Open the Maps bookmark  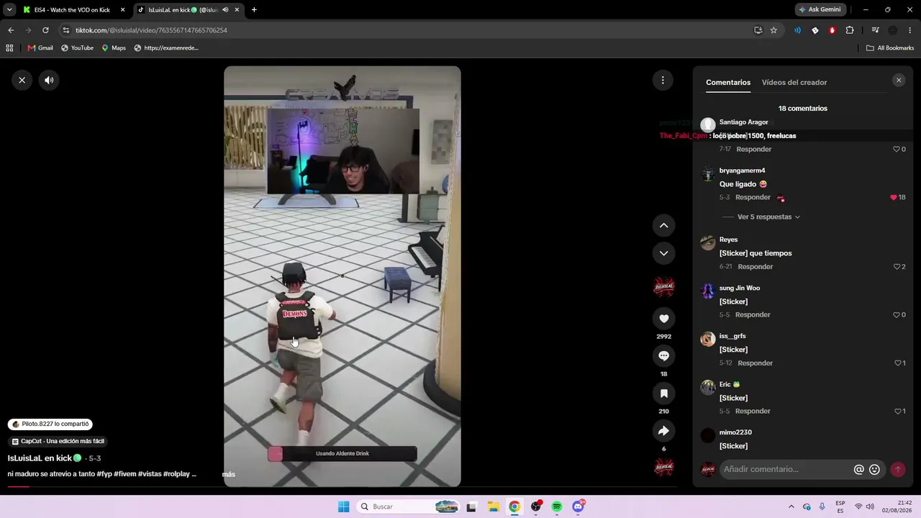[x=114, y=48]
